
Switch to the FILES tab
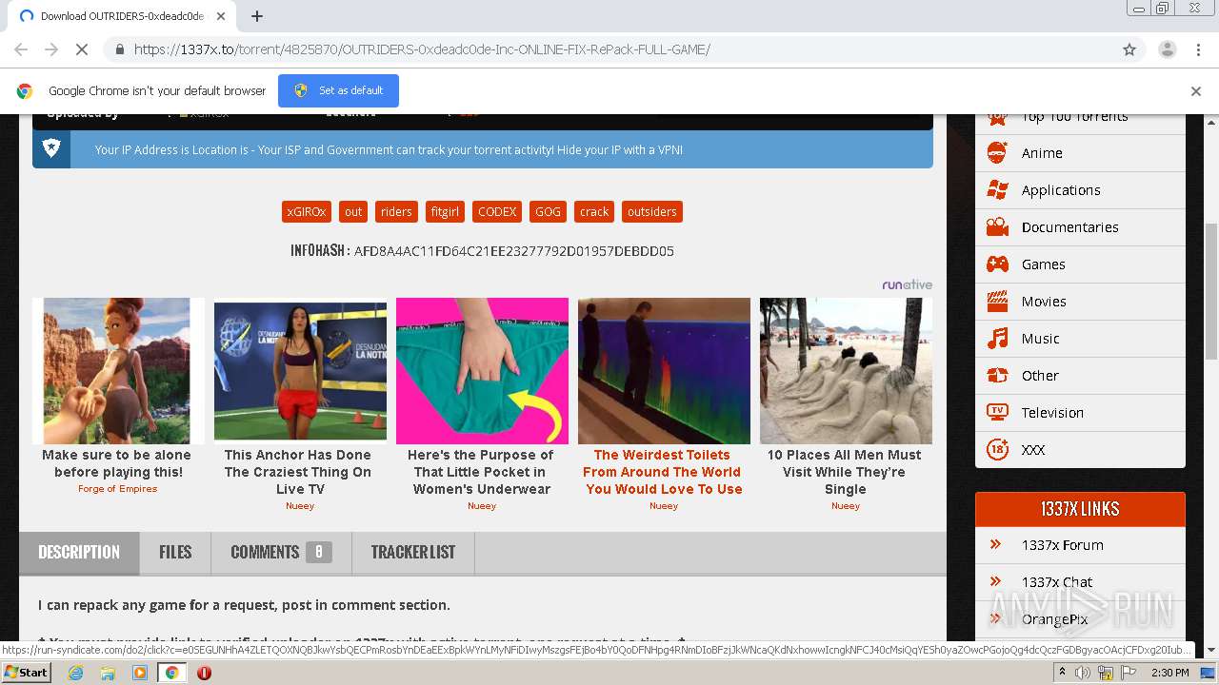pyautogui.click(x=175, y=553)
